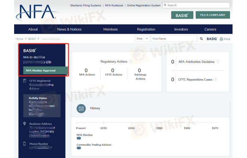Image resolution: width=247 pixels, height=158 pixels.
Task: Click the location pin icon by Business Address
Action: click(x=24, y=124)
